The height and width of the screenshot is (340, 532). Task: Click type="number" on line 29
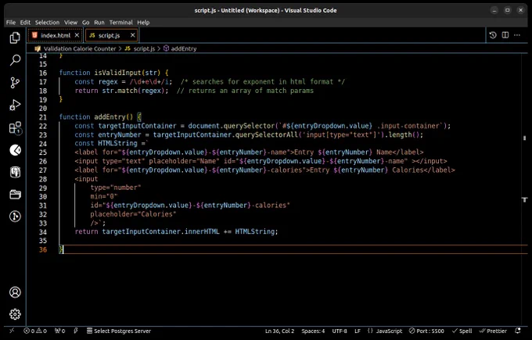click(115, 188)
